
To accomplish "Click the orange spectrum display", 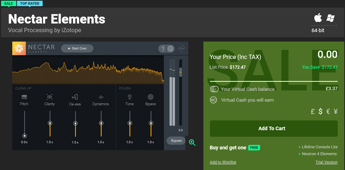I will point(88,70).
